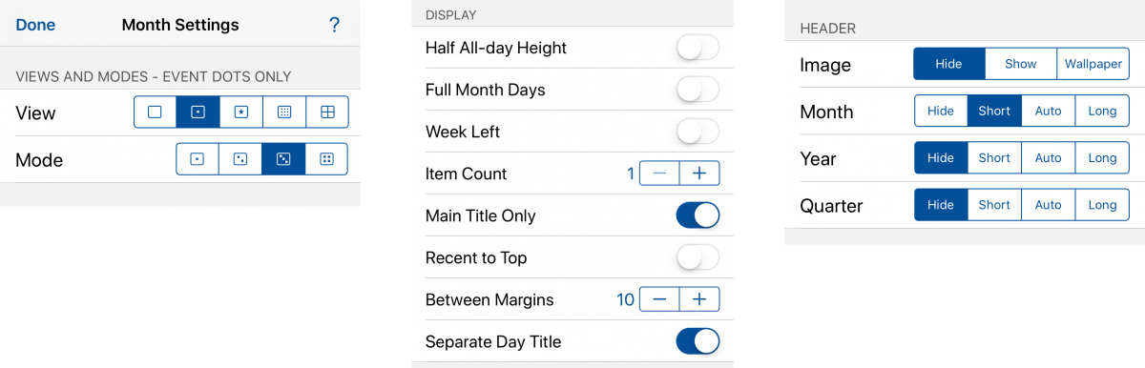Viewport: 1145px width, 368px height.
Task: Select the star View icon
Action: [x=241, y=112]
